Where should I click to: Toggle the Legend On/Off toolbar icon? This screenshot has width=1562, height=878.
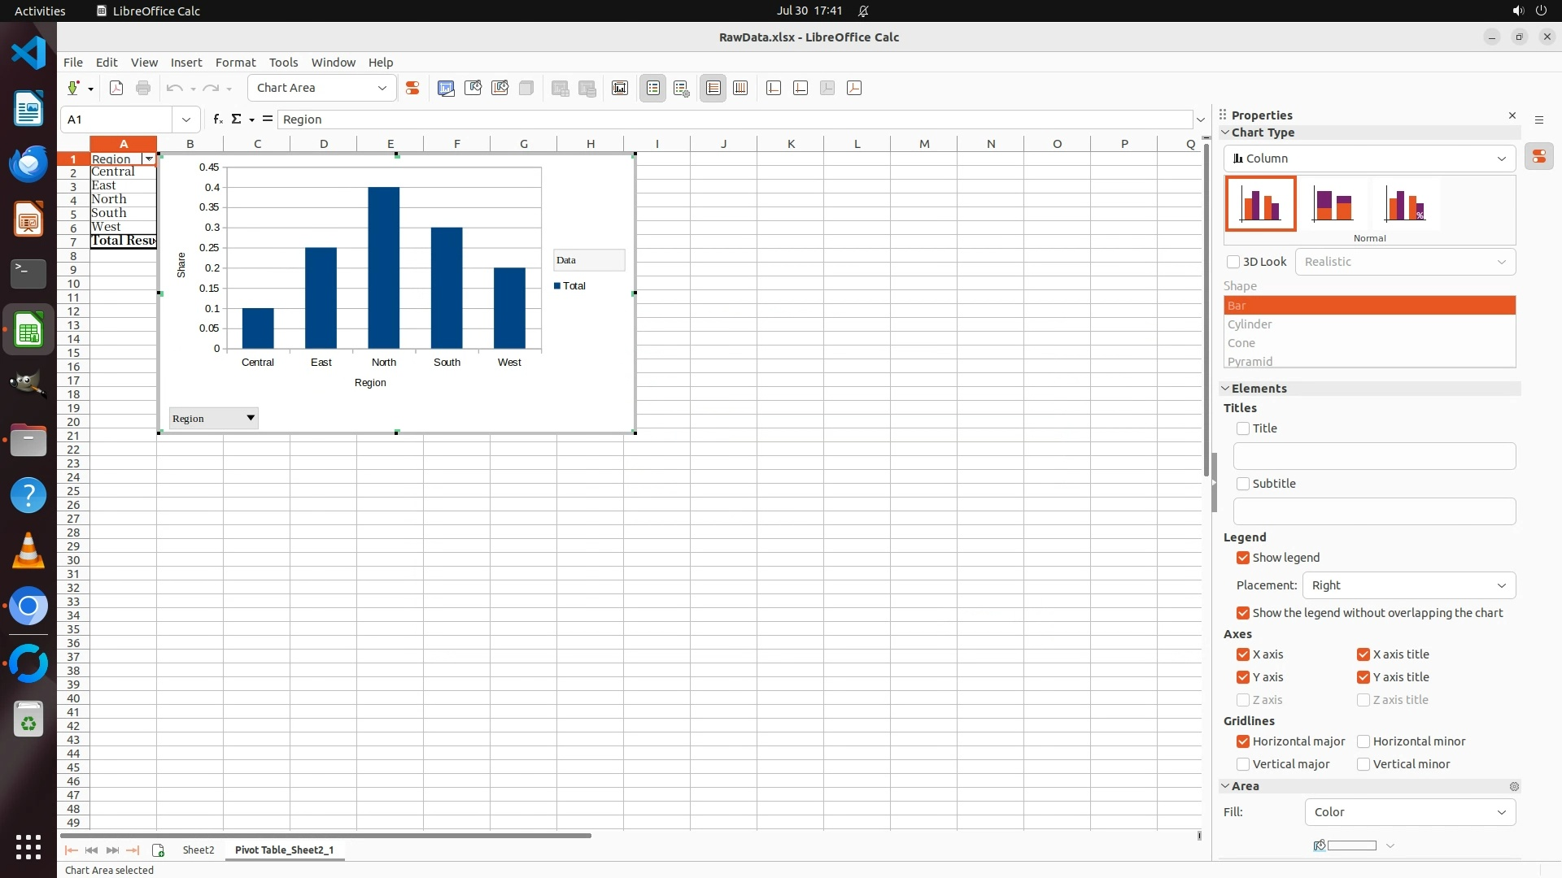click(653, 88)
